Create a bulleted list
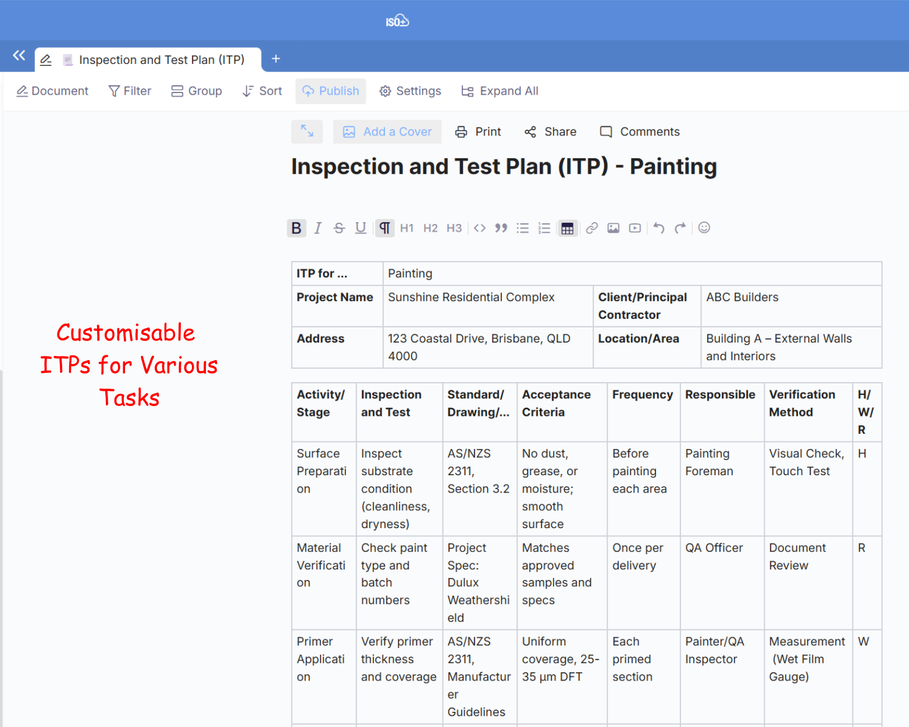 point(523,228)
